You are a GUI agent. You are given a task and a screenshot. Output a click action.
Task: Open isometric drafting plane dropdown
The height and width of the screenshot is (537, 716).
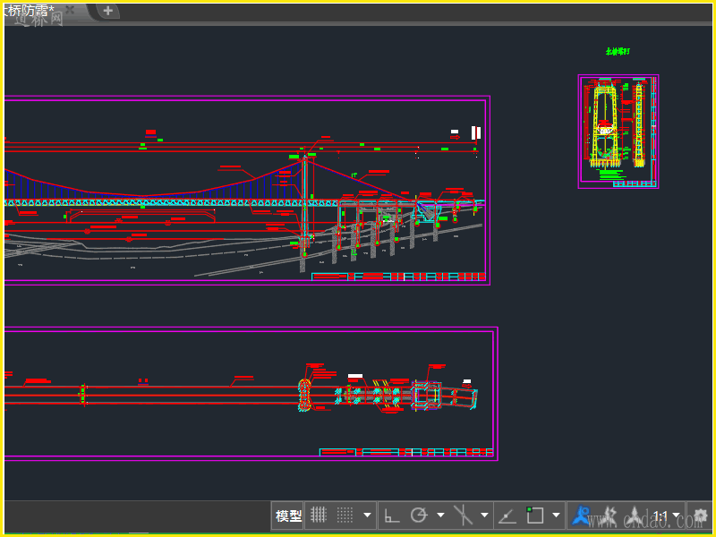pos(484,516)
